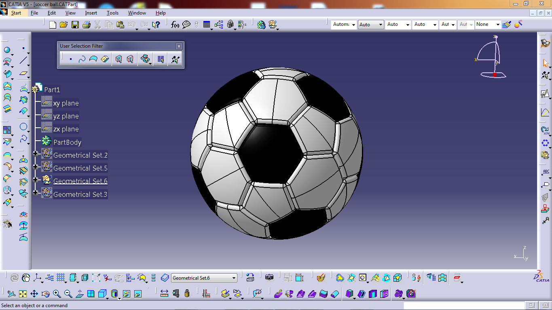Click the Axis System icon
Viewport: 552px width, 310px height.
click(x=37, y=278)
